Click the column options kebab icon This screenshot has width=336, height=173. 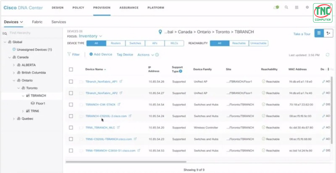[x=328, y=69]
